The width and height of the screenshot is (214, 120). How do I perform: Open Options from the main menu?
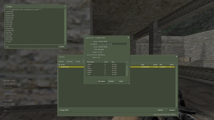point(7,107)
